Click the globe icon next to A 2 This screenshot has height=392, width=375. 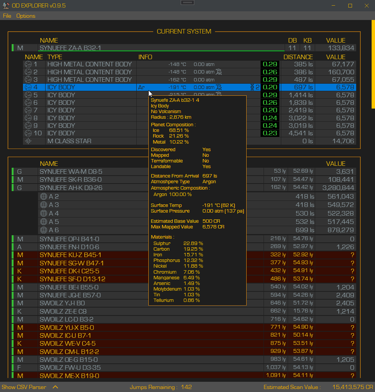(44, 196)
